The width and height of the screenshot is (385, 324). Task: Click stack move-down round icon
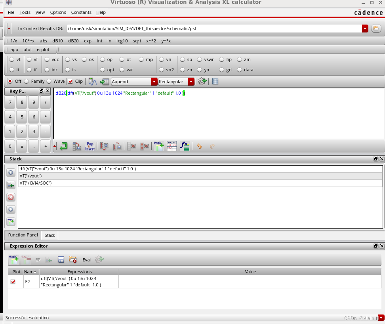(x=11, y=210)
